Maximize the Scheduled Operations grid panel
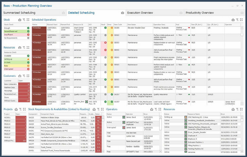247x157 pixels. coord(242,19)
